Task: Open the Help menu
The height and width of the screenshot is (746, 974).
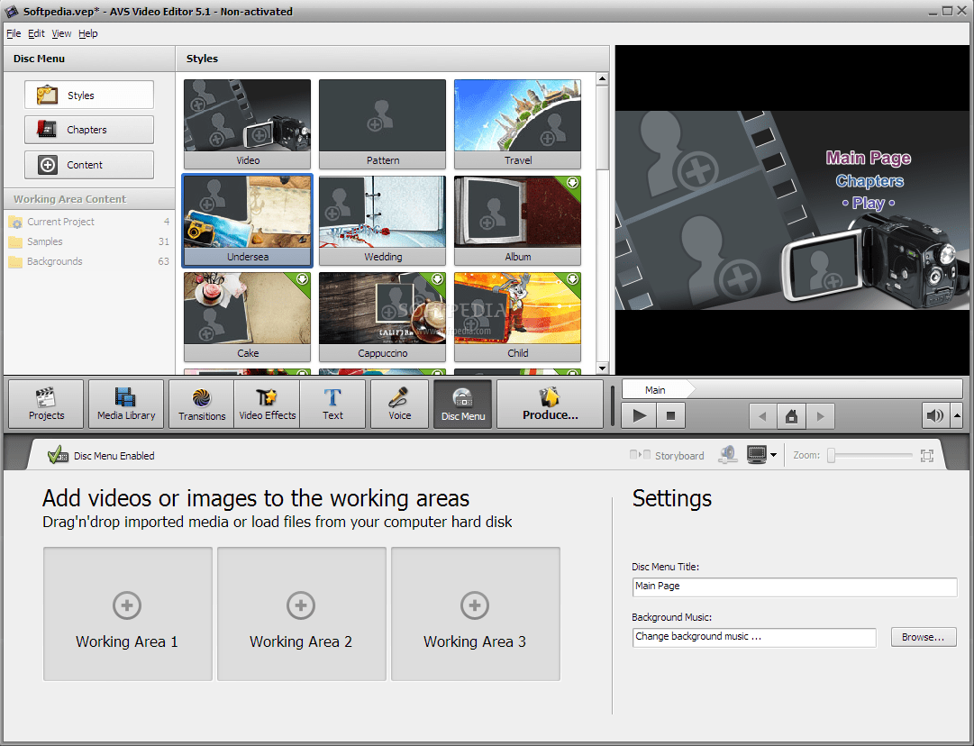Action: point(87,33)
